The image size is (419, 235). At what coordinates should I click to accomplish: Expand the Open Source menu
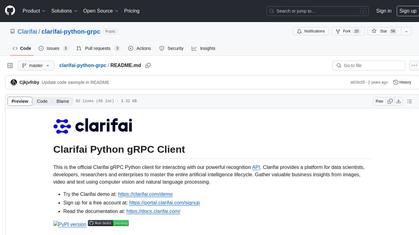point(101,11)
